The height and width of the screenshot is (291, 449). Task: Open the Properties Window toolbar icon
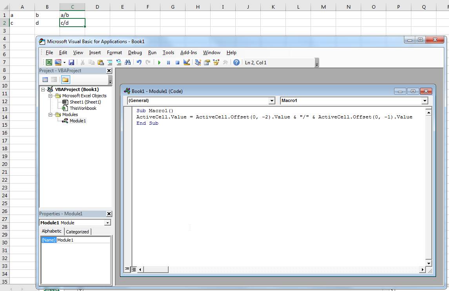(x=207, y=62)
